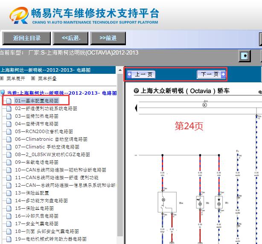Click document icon beside 06—Climatronic 自动空调电路图
Viewport: 262px width, 244px height.
click(9, 139)
